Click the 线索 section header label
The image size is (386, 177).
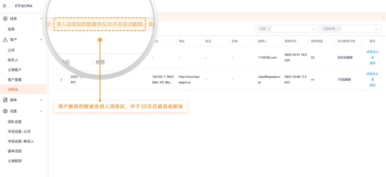coord(14,19)
